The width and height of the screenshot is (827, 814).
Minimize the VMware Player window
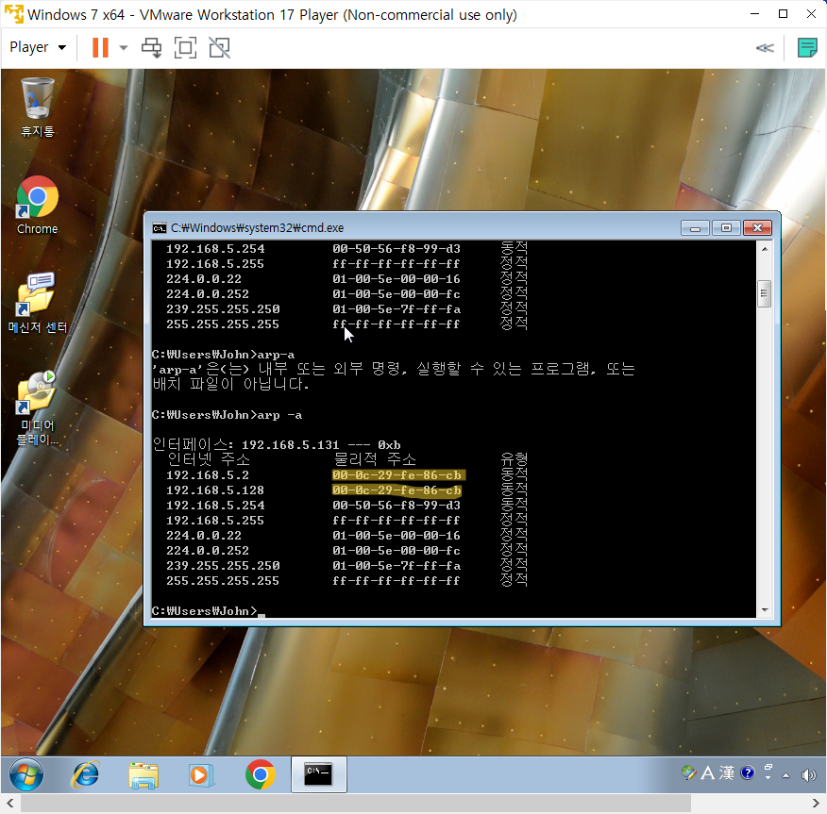pos(754,14)
